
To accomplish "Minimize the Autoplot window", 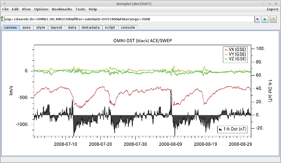I will (263, 4).
